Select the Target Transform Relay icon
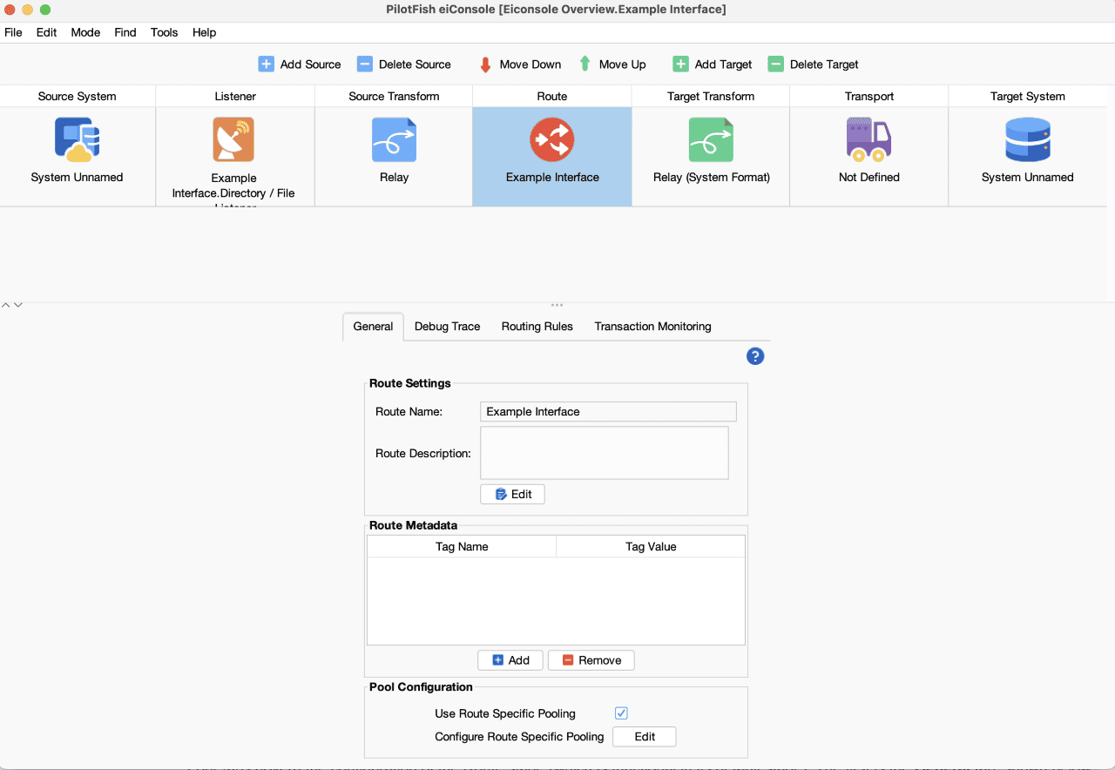Viewport: 1115px width, 770px height. [711, 140]
